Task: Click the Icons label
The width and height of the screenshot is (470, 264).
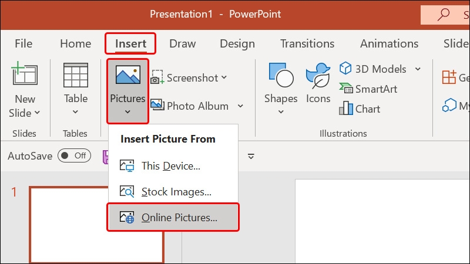Action: coord(318,99)
